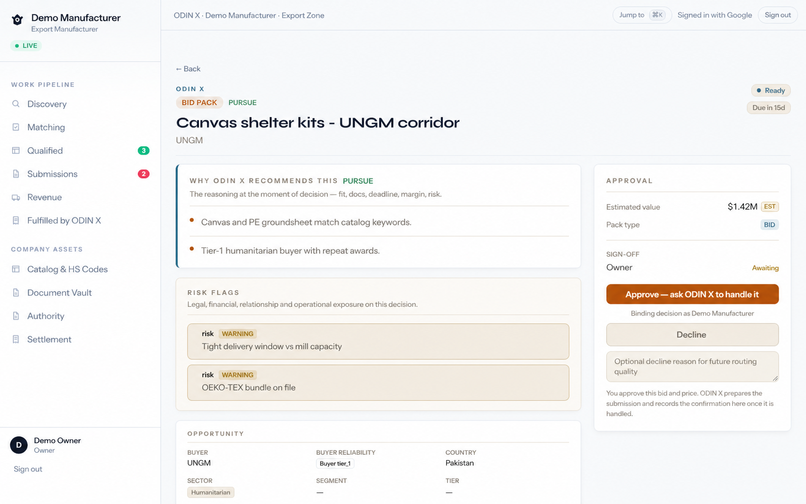
Task: Click the Revenue truck icon
Action: 16,197
